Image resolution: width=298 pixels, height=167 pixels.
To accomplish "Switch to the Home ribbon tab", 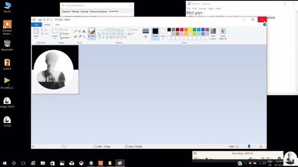I will point(47,25).
